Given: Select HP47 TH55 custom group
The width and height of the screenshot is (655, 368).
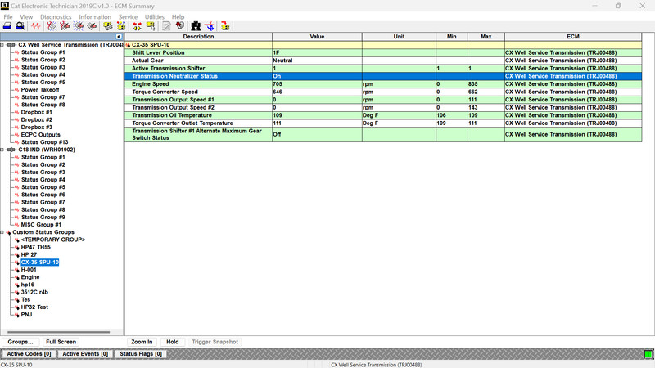Looking at the screenshot, I should pyautogui.click(x=36, y=248).
